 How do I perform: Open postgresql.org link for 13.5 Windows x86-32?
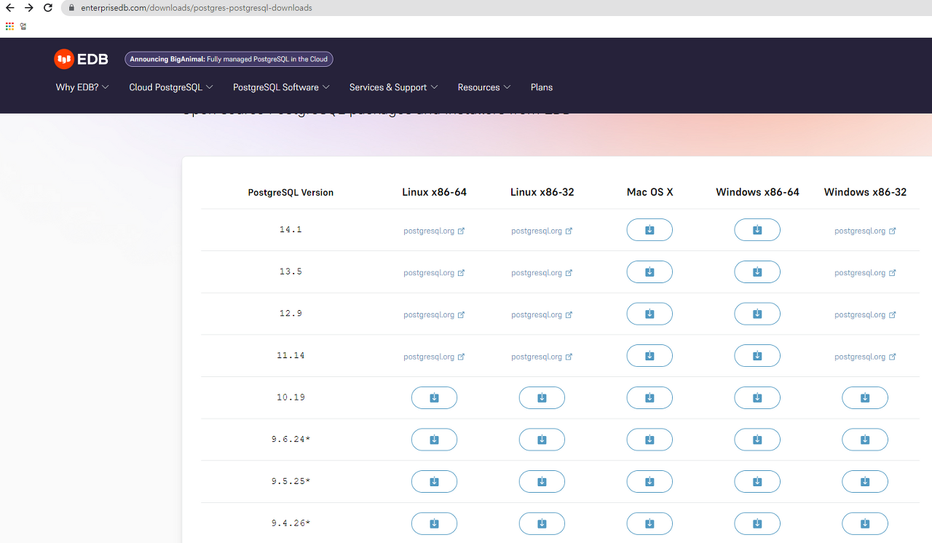865,273
